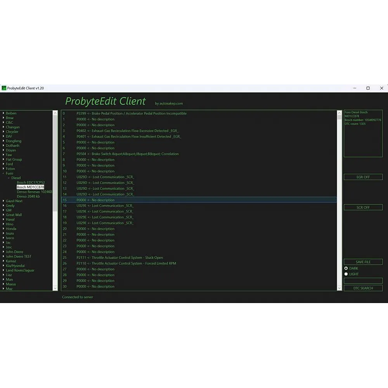Click the SAVE FILE button
388x388 pixels.
pyautogui.click(x=363, y=262)
